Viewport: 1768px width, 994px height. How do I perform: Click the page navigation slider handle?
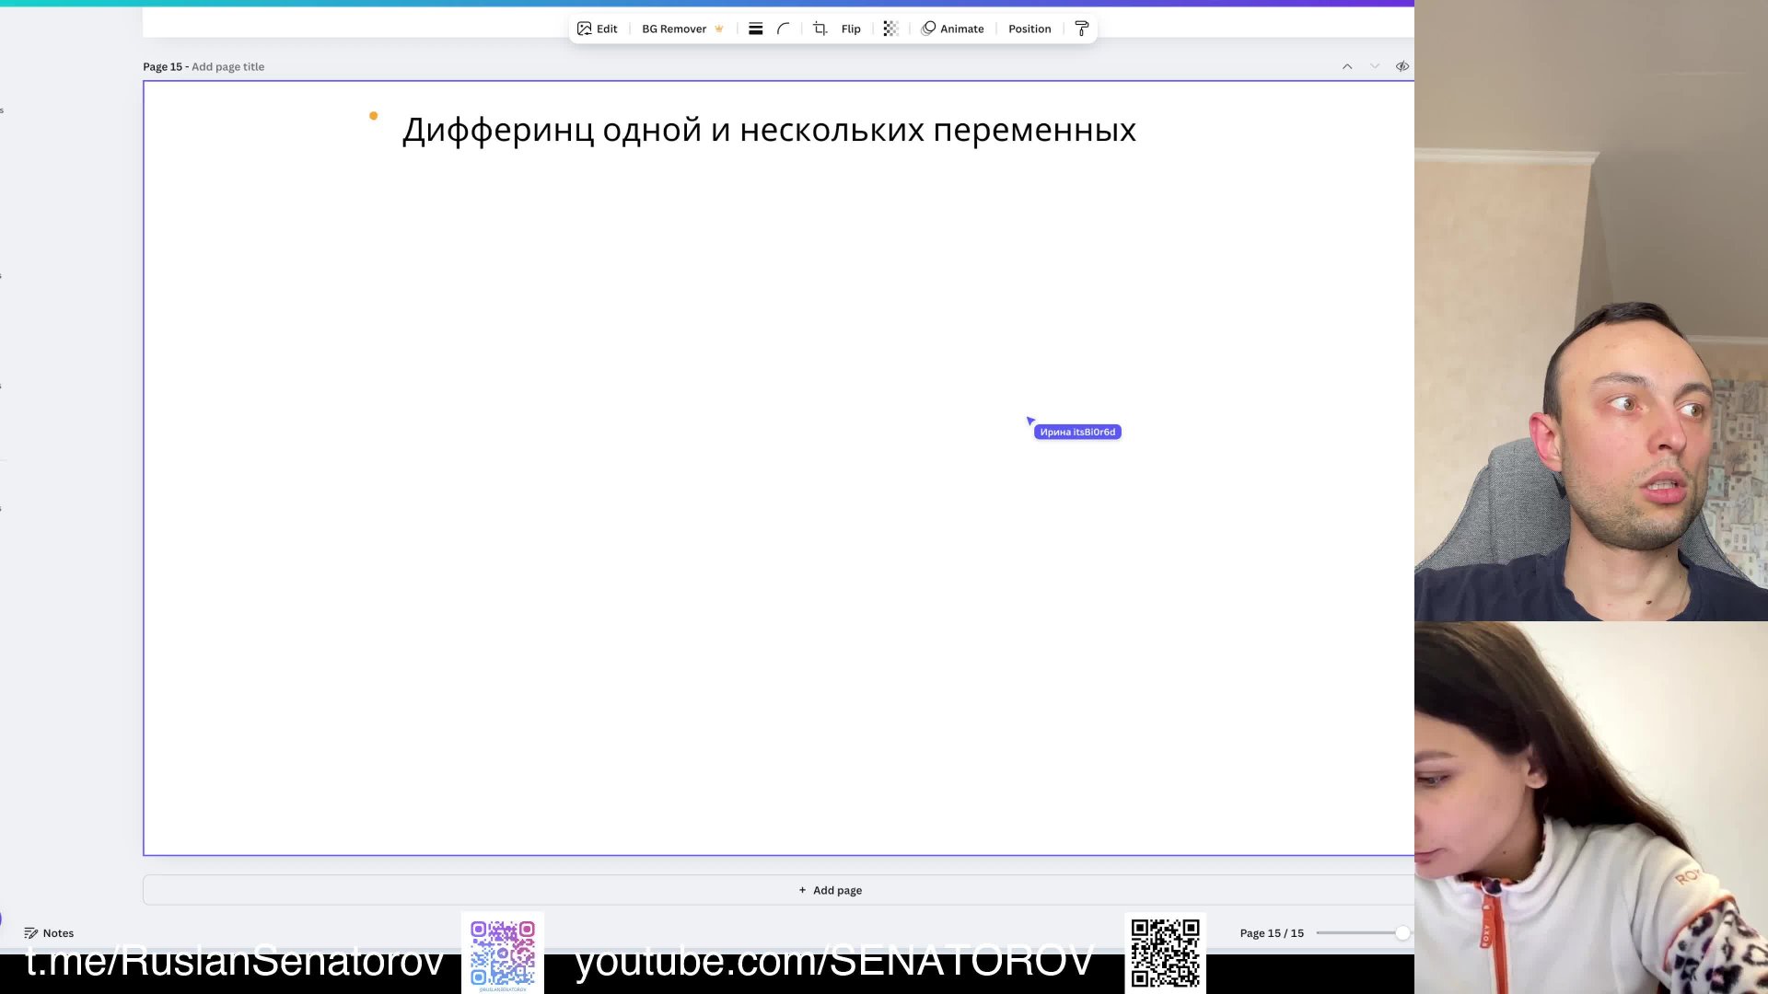(x=1401, y=932)
